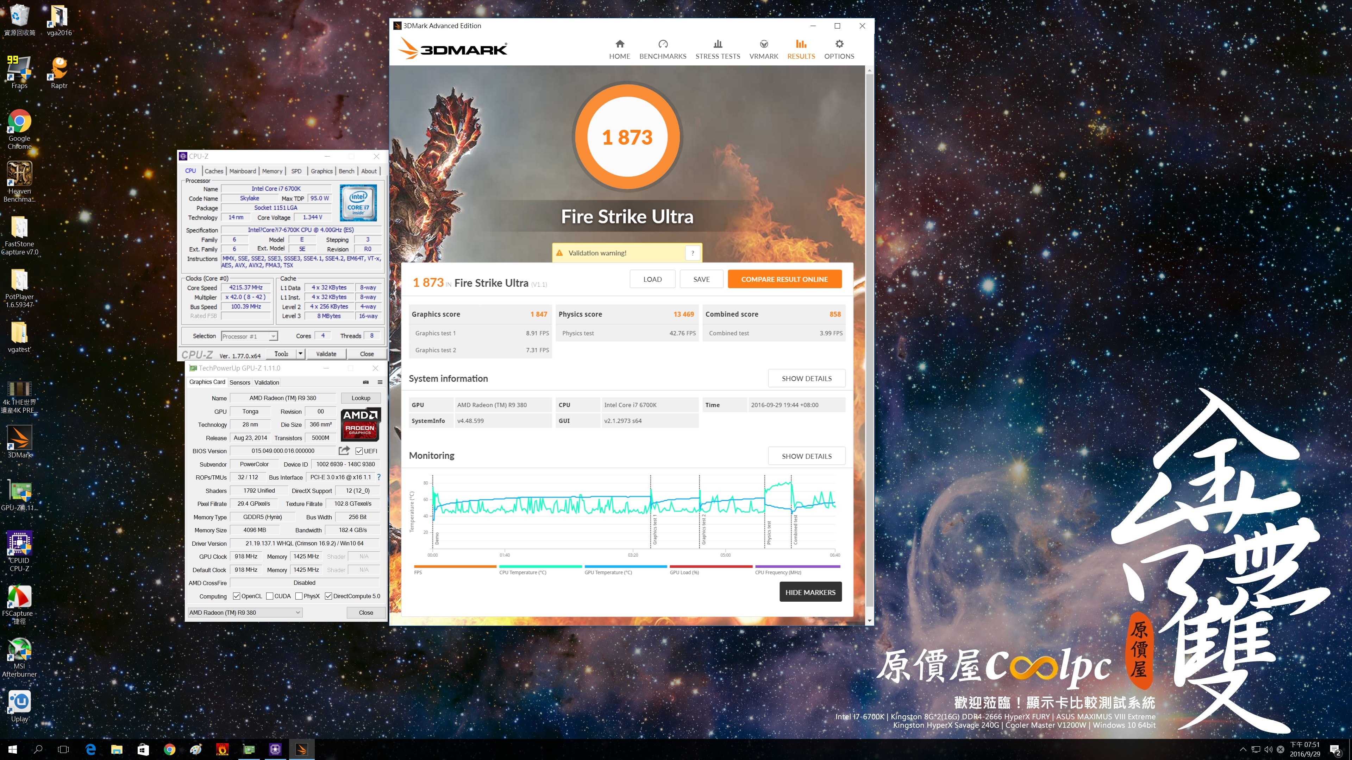
Task: Open the RESULTS section
Action: [801, 50]
